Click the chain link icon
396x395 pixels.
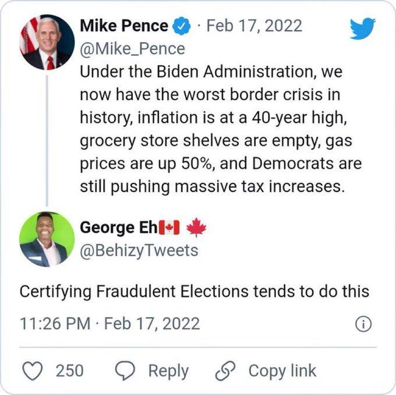(x=224, y=371)
